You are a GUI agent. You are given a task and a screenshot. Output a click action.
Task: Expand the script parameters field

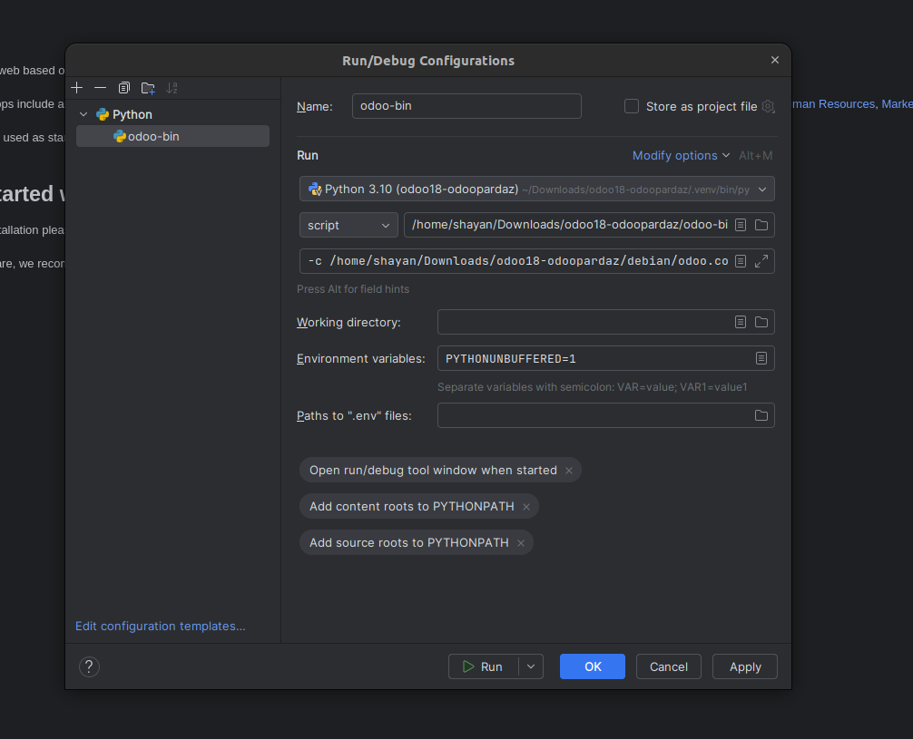pos(761,261)
